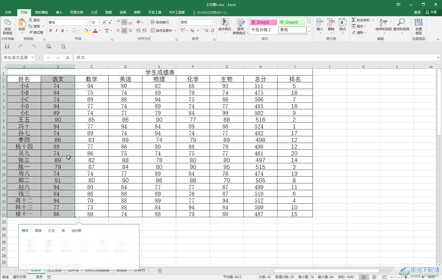Toggle Italic formatting
This screenshot has height=280, width=442.
click(x=56, y=30)
